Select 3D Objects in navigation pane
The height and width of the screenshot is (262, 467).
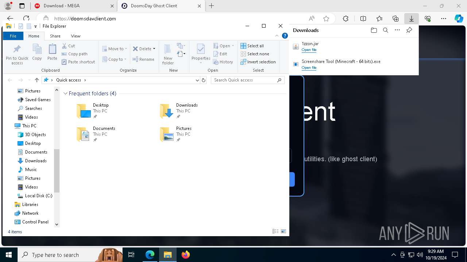point(31,135)
